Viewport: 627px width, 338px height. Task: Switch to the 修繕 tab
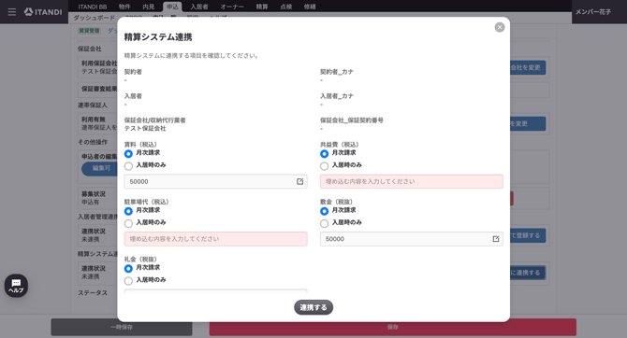pyautogui.click(x=310, y=7)
